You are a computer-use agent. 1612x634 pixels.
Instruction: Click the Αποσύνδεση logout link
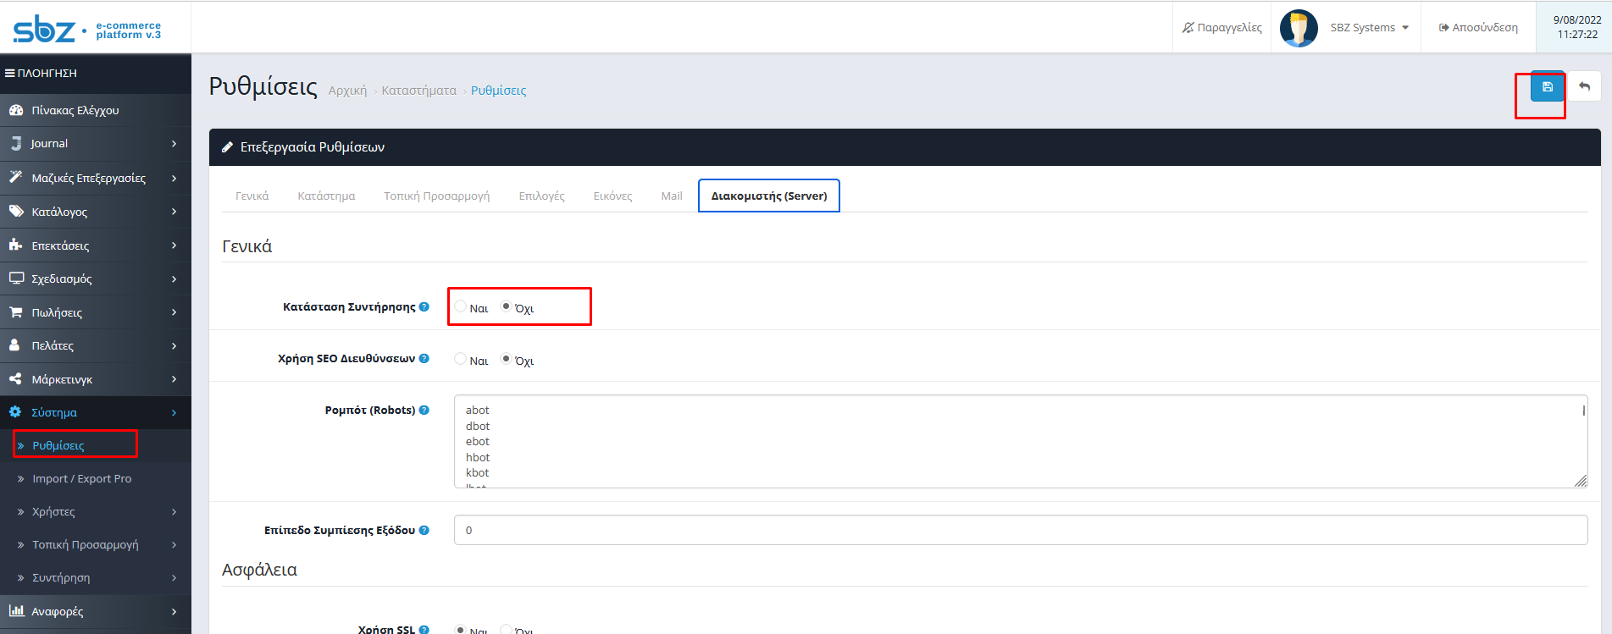(x=1478, y=28)
